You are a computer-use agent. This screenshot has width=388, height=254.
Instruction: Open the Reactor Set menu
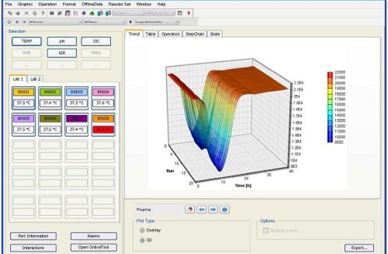pyautogui.click(x=119, y=4)
